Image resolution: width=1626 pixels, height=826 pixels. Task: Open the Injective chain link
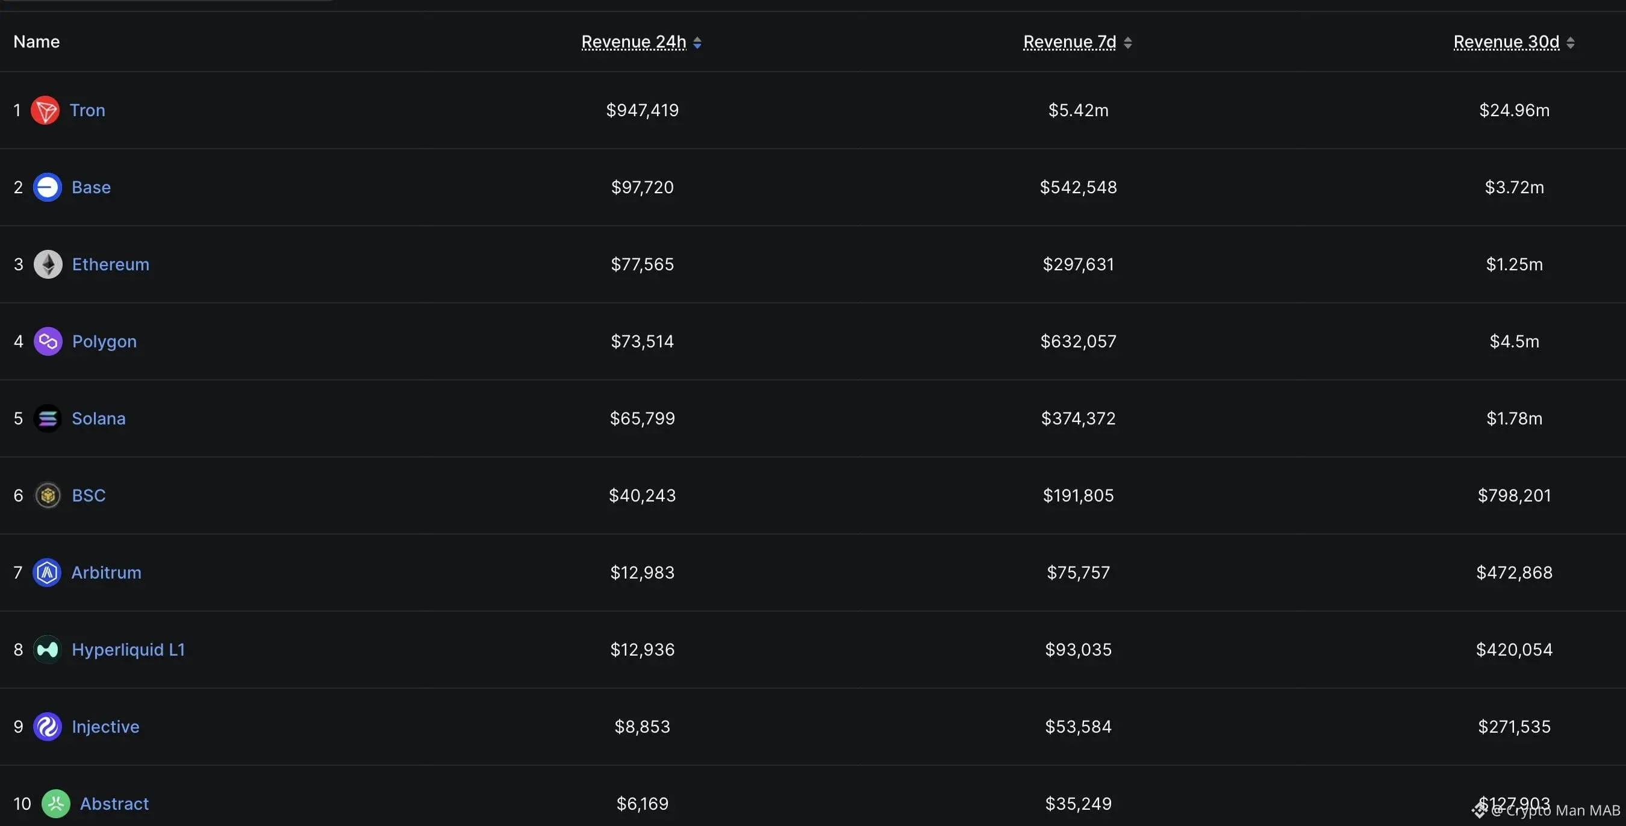point(105,726)
